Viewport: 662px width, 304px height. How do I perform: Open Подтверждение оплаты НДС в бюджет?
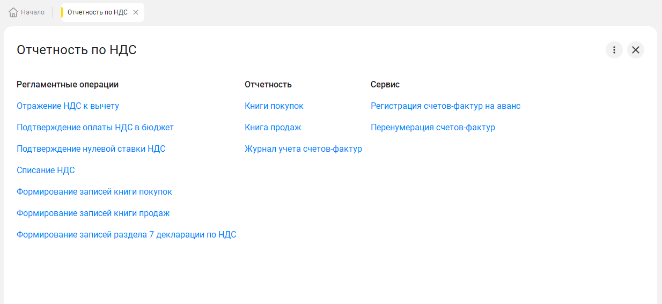(95, 128)
